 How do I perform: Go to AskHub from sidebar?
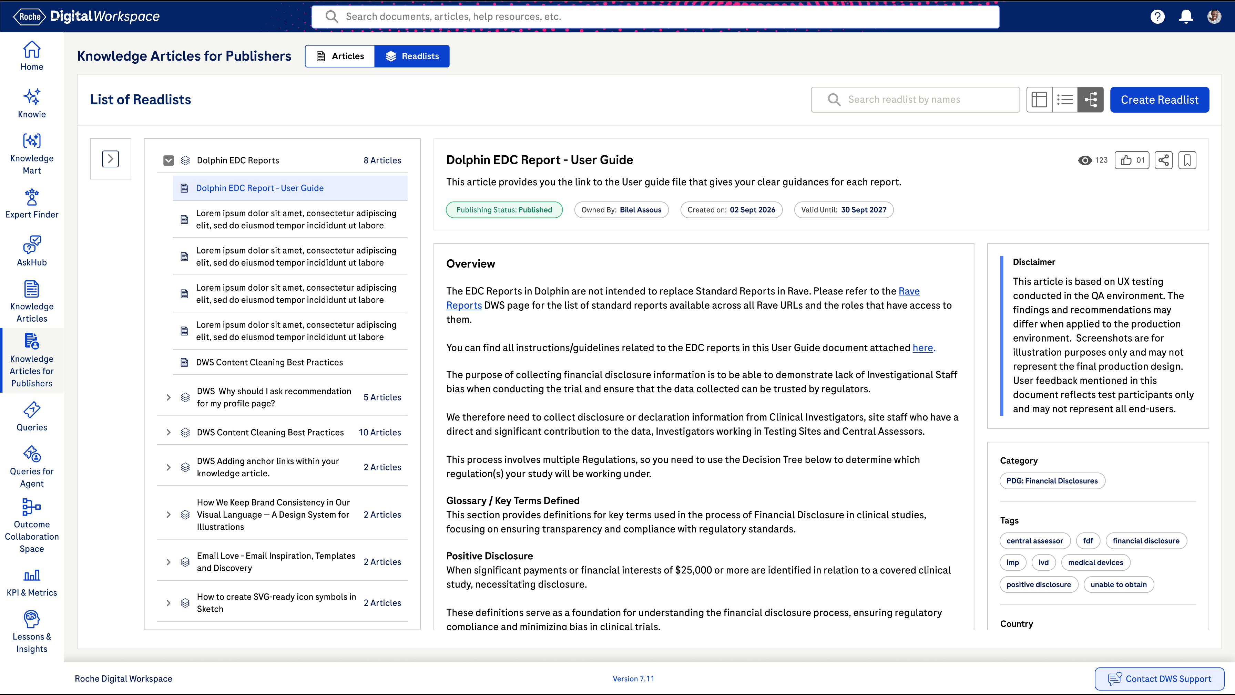(x=32, y=251)
